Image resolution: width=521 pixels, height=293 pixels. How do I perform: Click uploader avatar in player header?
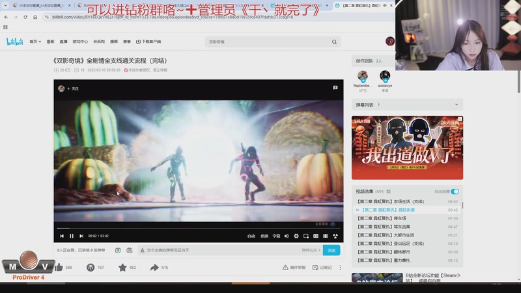61,89
